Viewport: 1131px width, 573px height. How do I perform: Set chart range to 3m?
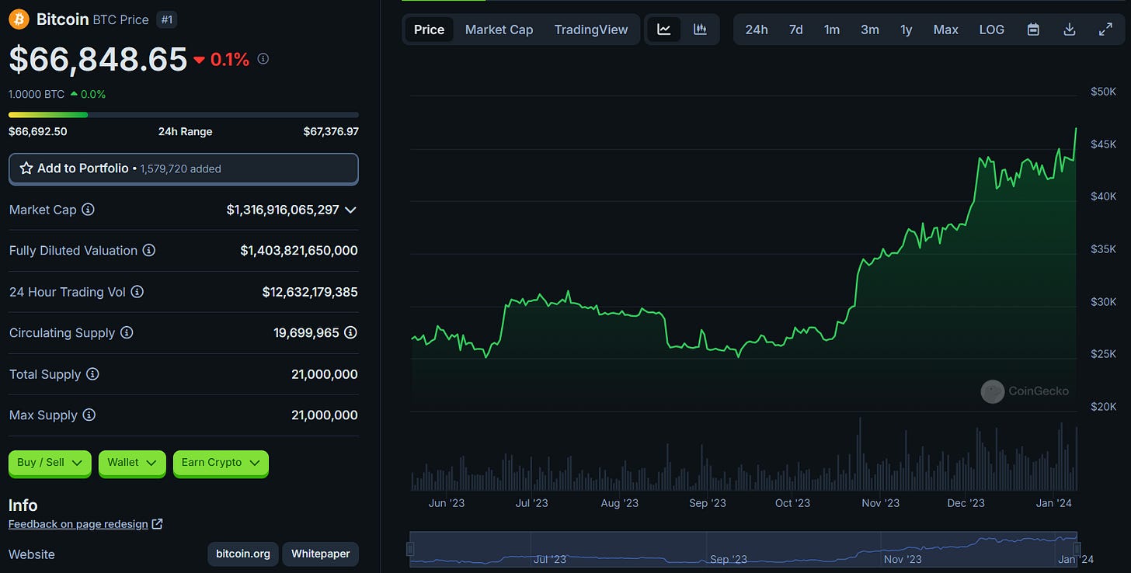(870, 30)
